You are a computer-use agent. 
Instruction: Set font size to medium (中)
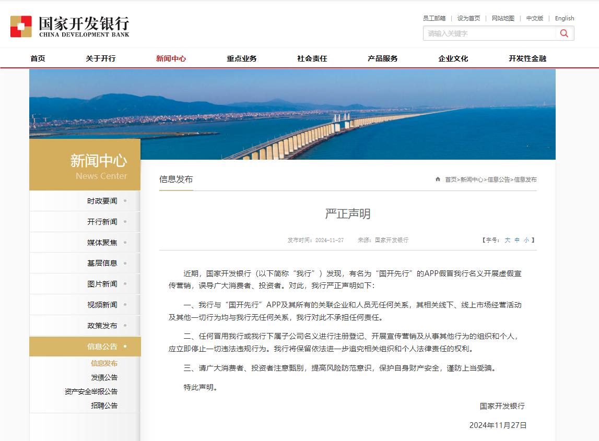517,240
